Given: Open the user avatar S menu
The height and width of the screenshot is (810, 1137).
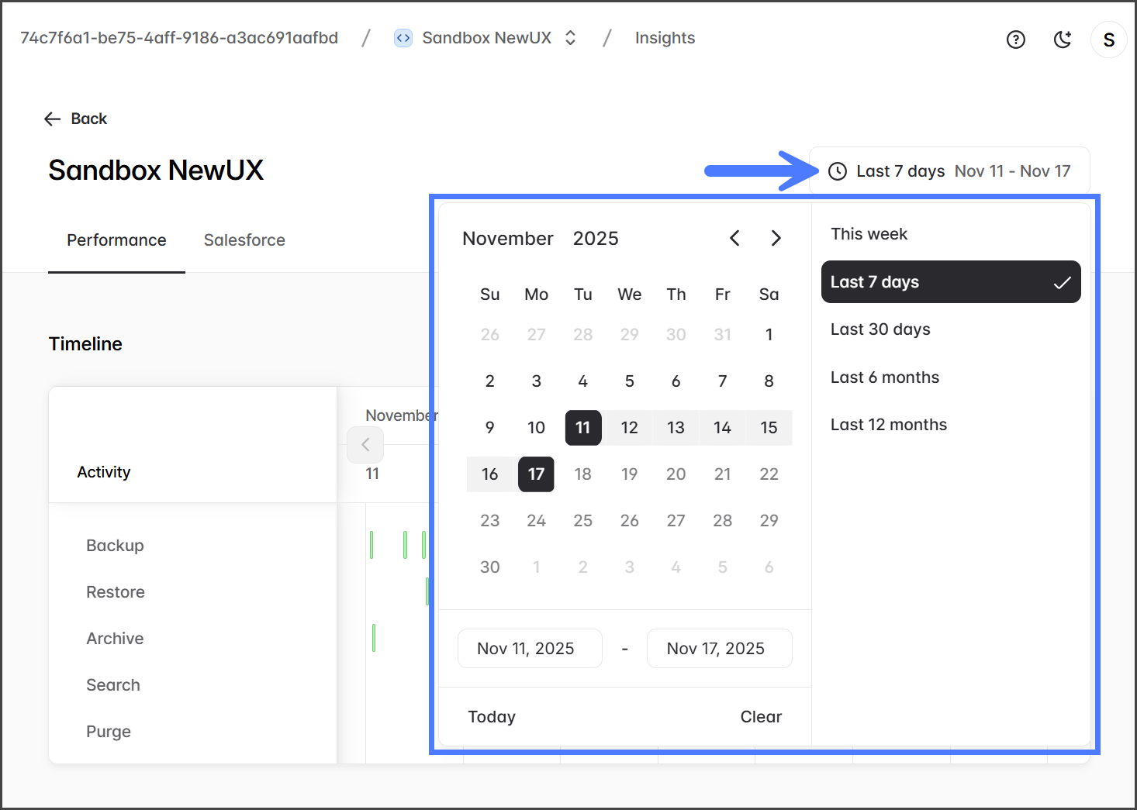Looking at the screenshot, I should coord(1108,40).
